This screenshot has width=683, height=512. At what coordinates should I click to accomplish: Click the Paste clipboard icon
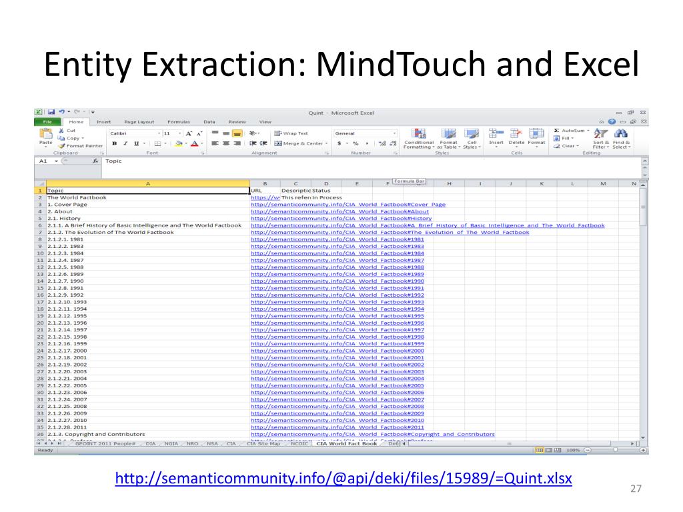pos(45,135)
